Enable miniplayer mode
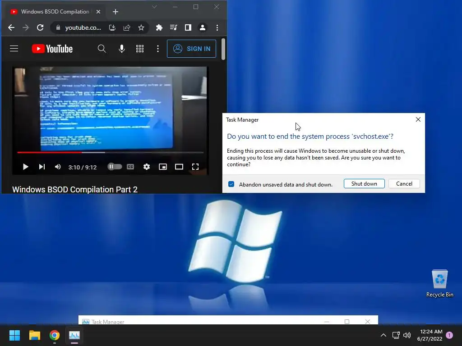 coord(163,167)
